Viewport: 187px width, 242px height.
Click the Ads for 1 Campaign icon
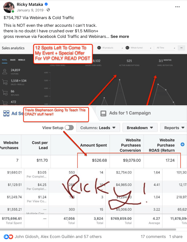click(x=103, y=113)
